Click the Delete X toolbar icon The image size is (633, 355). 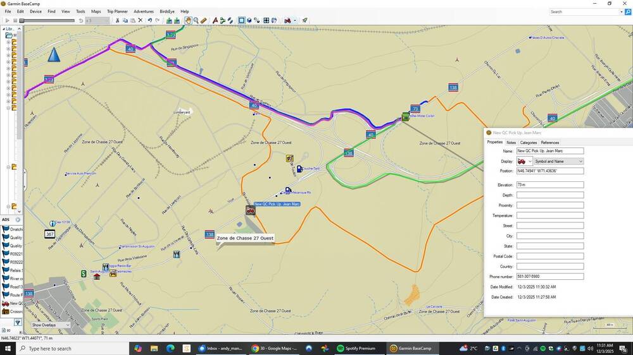(x=141, y=21)
